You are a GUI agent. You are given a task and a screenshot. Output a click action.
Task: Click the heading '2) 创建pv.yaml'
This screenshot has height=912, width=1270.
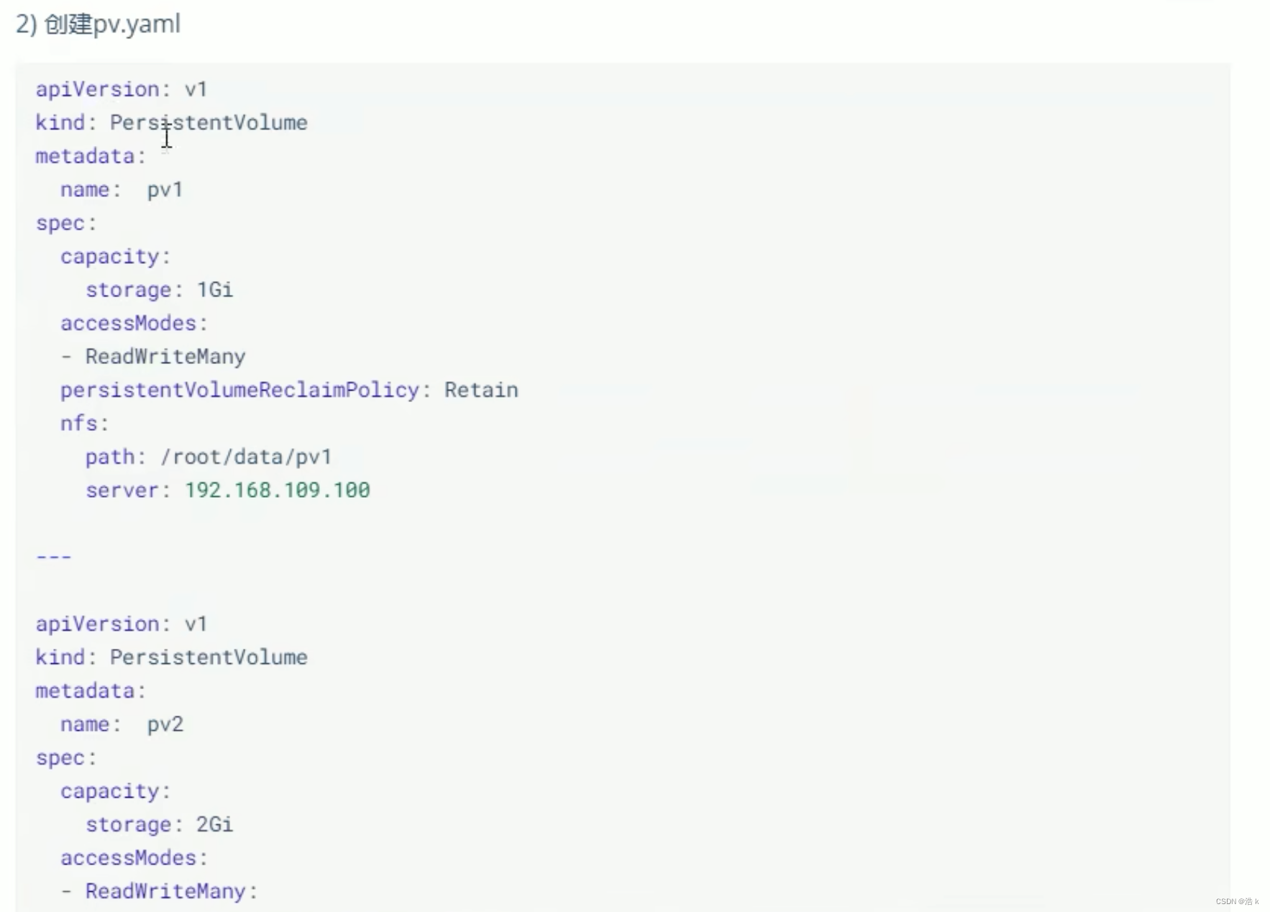pyautogui.click(x=98, y=24)
